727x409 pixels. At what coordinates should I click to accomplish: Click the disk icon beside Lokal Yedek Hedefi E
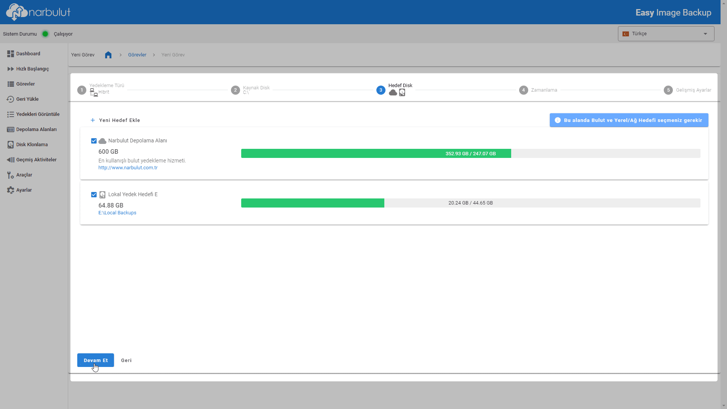(x=102, y=195)
